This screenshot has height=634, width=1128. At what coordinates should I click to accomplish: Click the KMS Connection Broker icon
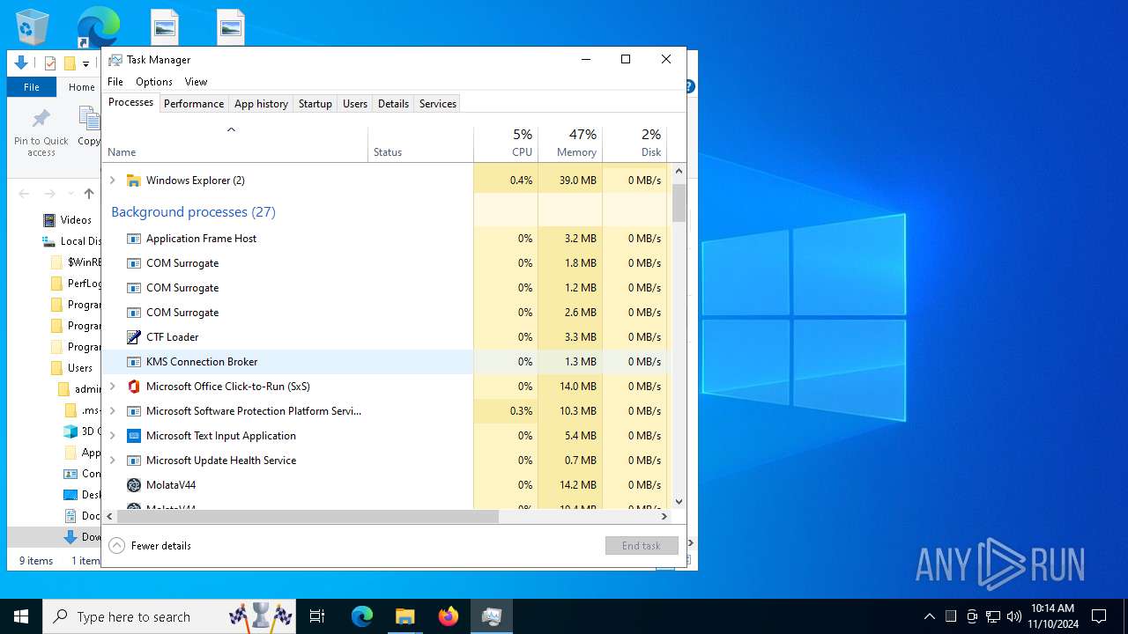134,362
